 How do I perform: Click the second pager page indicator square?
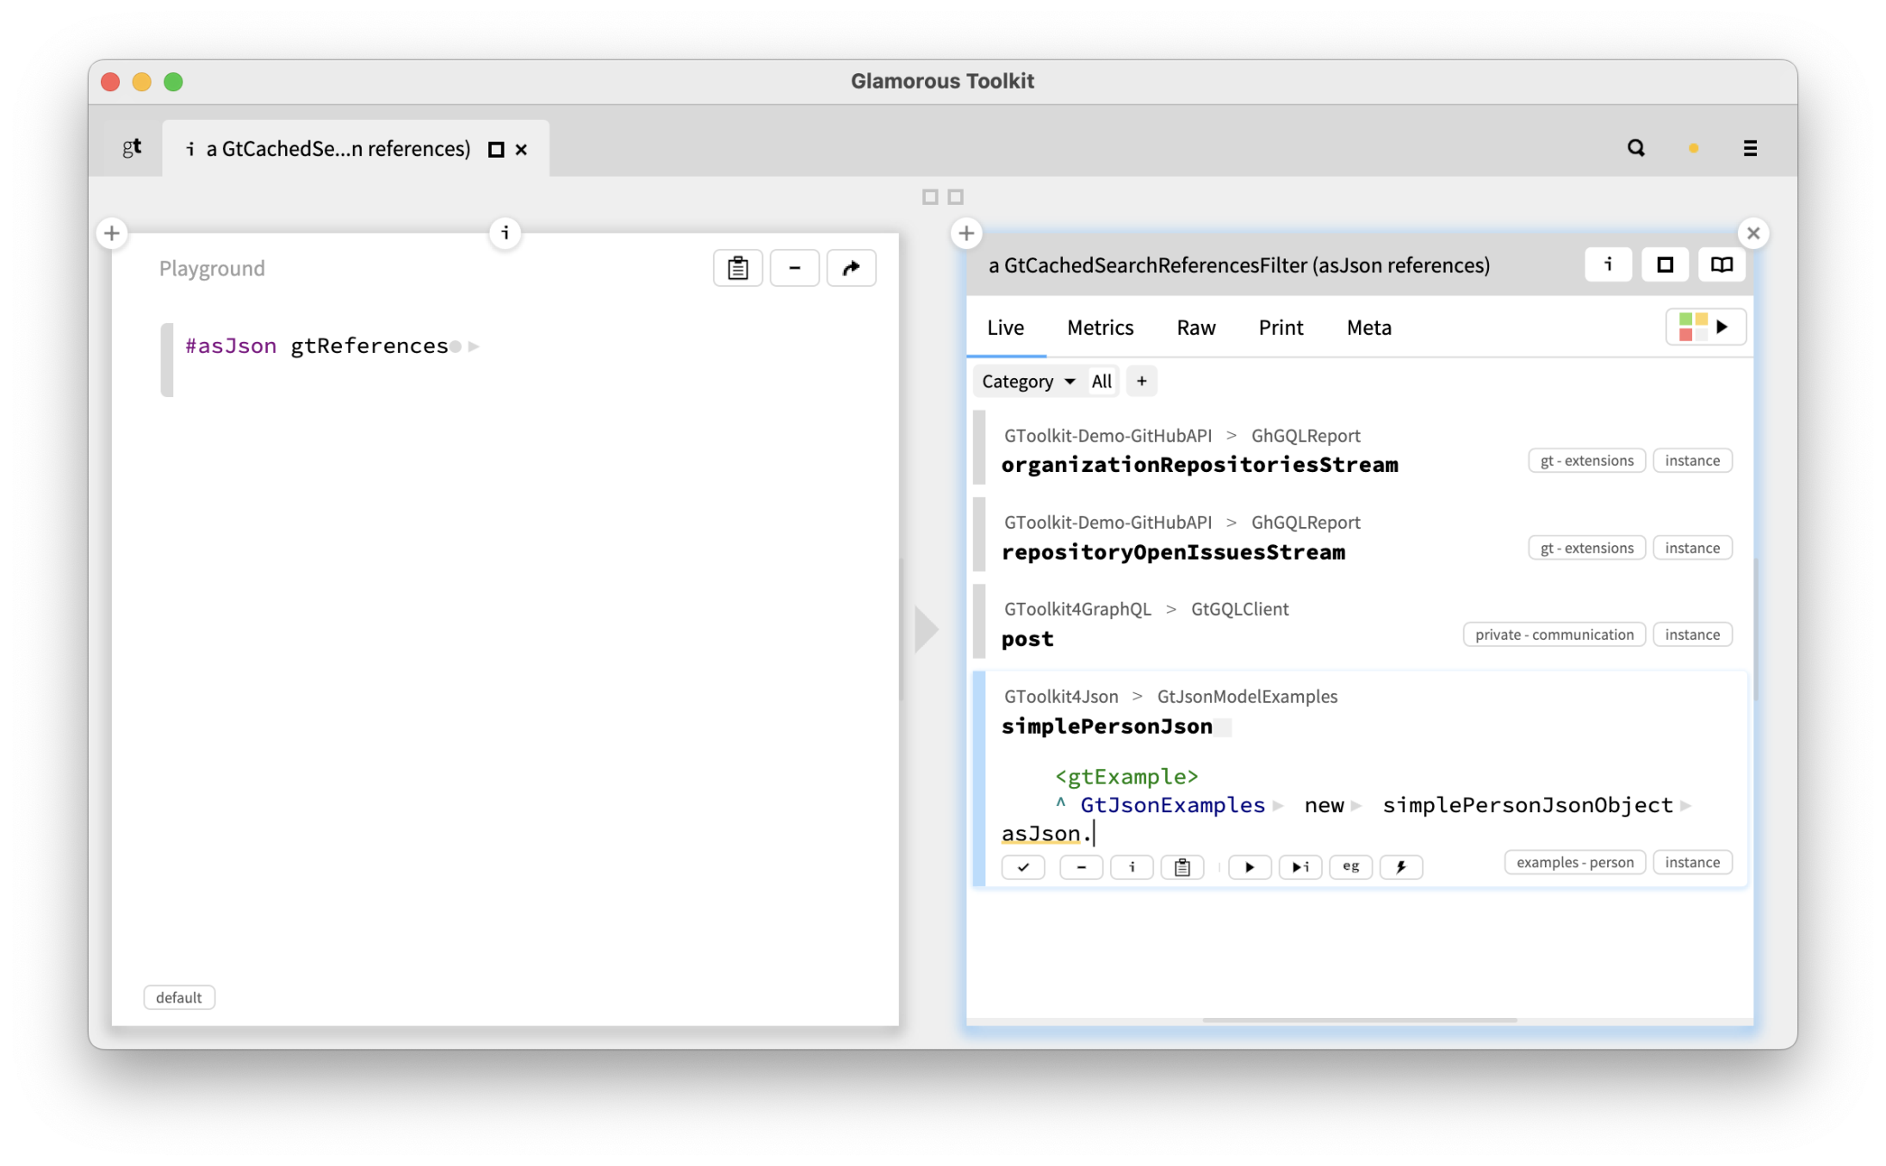tap(956, 197)
